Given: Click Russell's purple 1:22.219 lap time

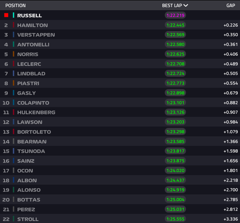Looking at the screenshot, I should (175, 15).
